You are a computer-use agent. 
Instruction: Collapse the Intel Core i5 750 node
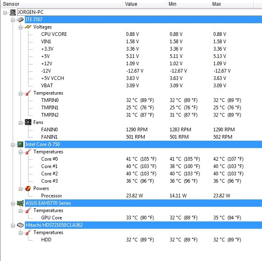click(x=13, y=145)
